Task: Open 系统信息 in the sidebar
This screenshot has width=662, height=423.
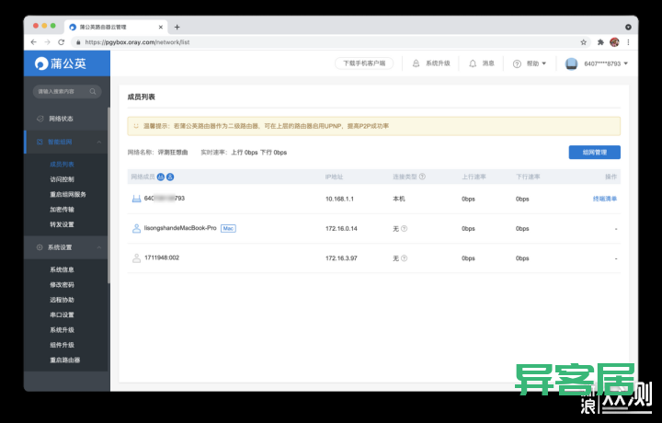Action: (63, 269)
